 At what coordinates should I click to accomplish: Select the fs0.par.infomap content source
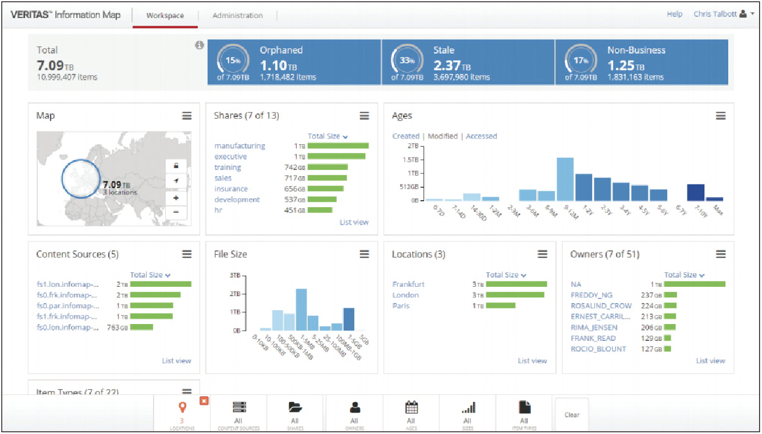point(67,306)
